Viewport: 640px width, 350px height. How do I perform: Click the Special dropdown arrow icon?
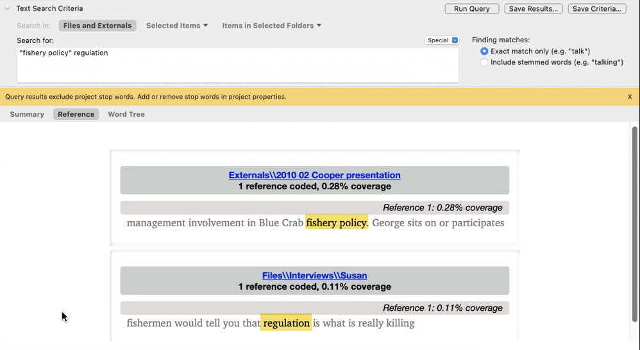(x=455, y=40)
